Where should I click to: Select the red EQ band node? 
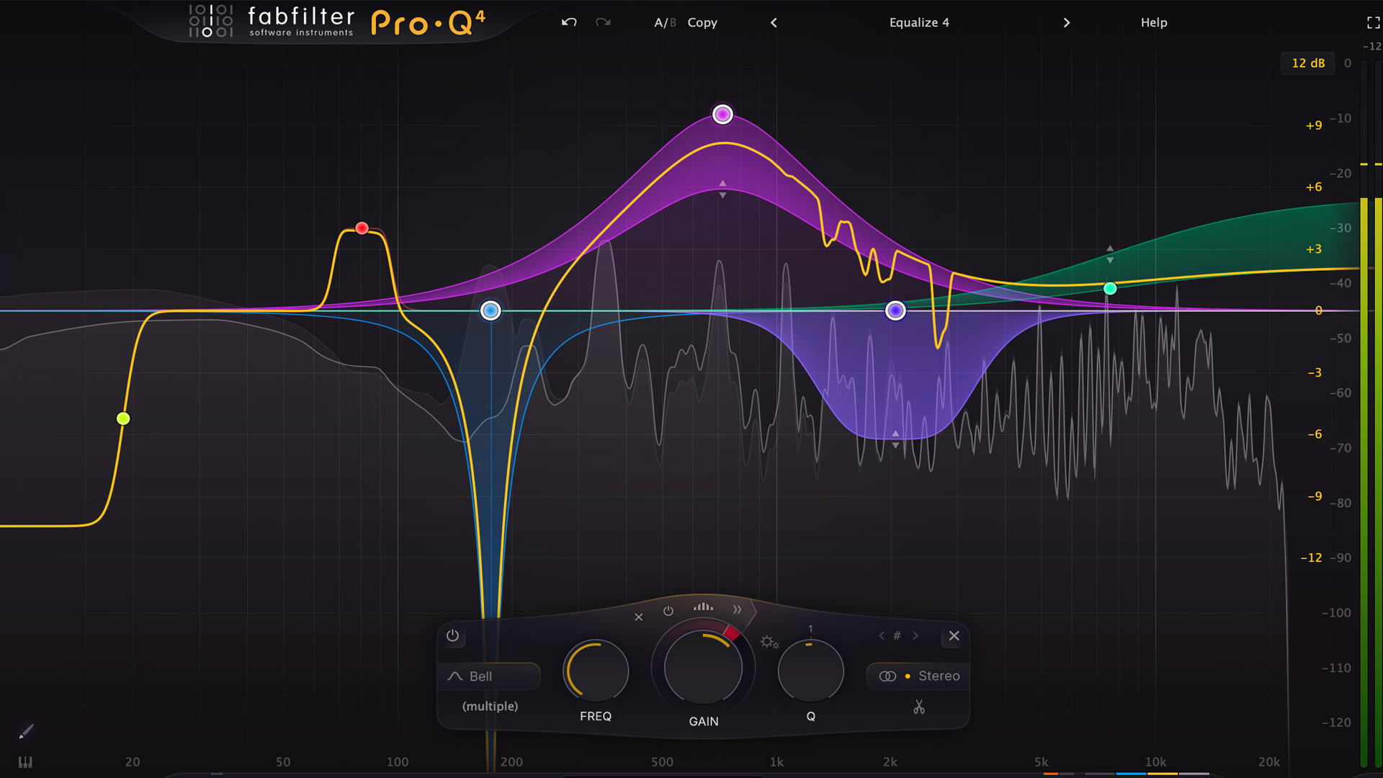362,228
